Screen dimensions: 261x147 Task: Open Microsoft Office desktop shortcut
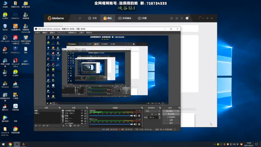15,63
